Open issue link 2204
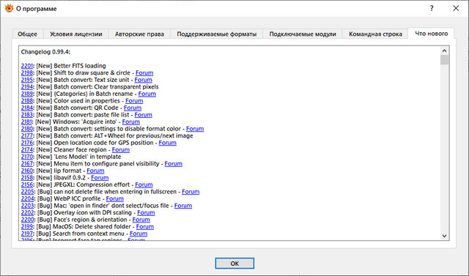The image size is (469, 276). pos(28,198)
